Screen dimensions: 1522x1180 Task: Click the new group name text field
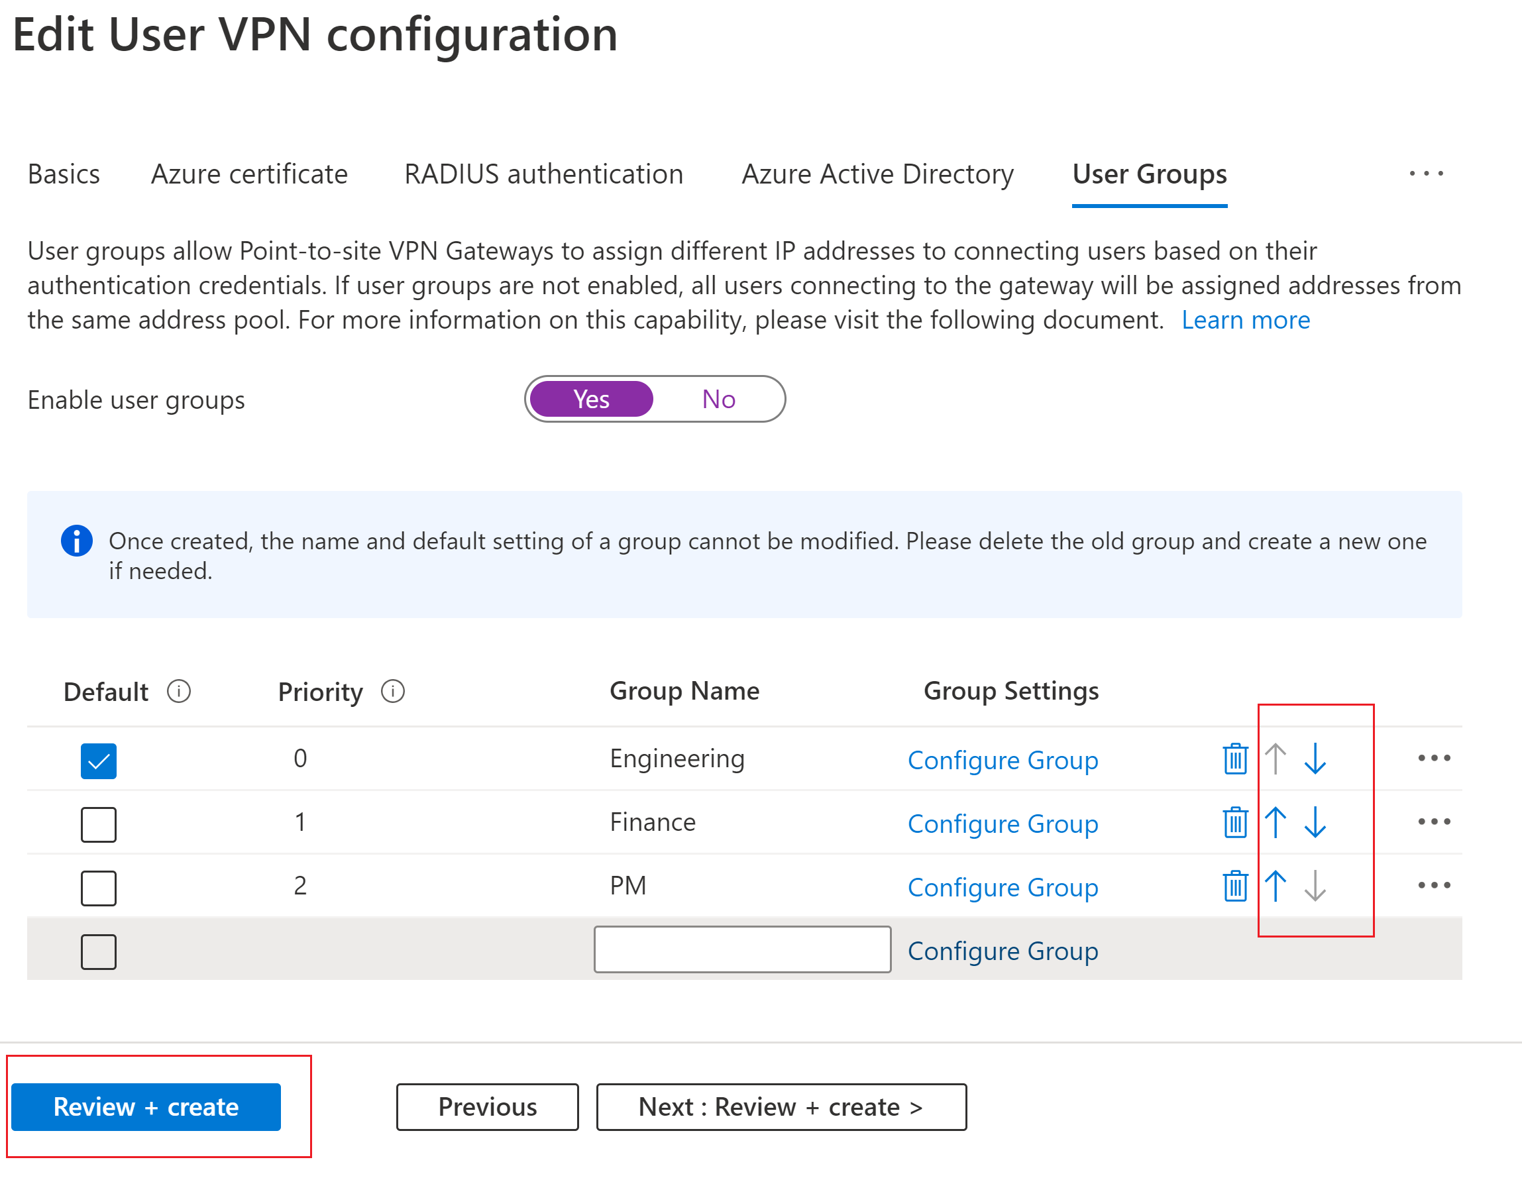tap(742, 949)
